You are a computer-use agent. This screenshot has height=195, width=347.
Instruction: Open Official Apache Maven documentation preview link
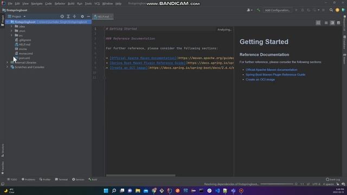pos(272,70)
